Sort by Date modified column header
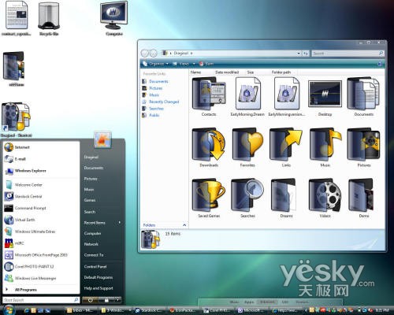The image size is (394, 315). tap(227, 72)
